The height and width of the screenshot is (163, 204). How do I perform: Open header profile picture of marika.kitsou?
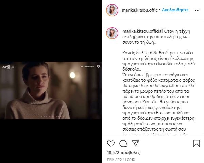click(x=112, y=10)
